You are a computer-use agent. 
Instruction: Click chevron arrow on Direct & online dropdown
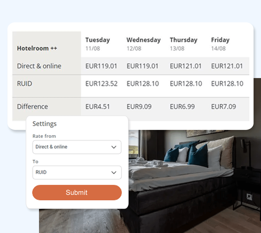tap(114, 147)
